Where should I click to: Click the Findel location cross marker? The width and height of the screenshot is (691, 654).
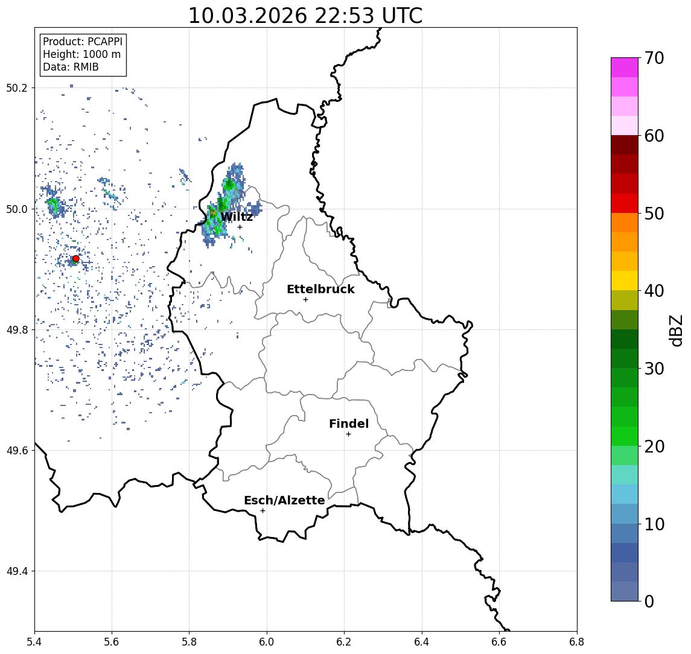click(348, 434)
